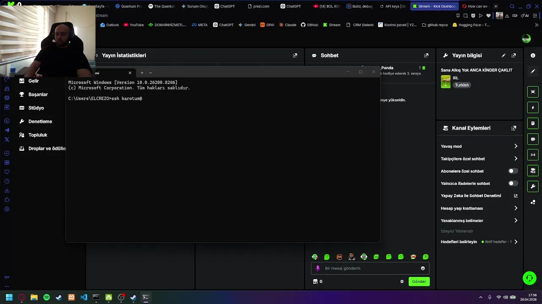The image size is (542, 304).
Task: Click the first green emote above chat input
Action: tap(315, 257)
